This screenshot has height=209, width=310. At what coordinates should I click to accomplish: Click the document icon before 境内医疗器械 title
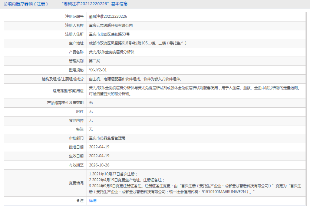[5, 4]
